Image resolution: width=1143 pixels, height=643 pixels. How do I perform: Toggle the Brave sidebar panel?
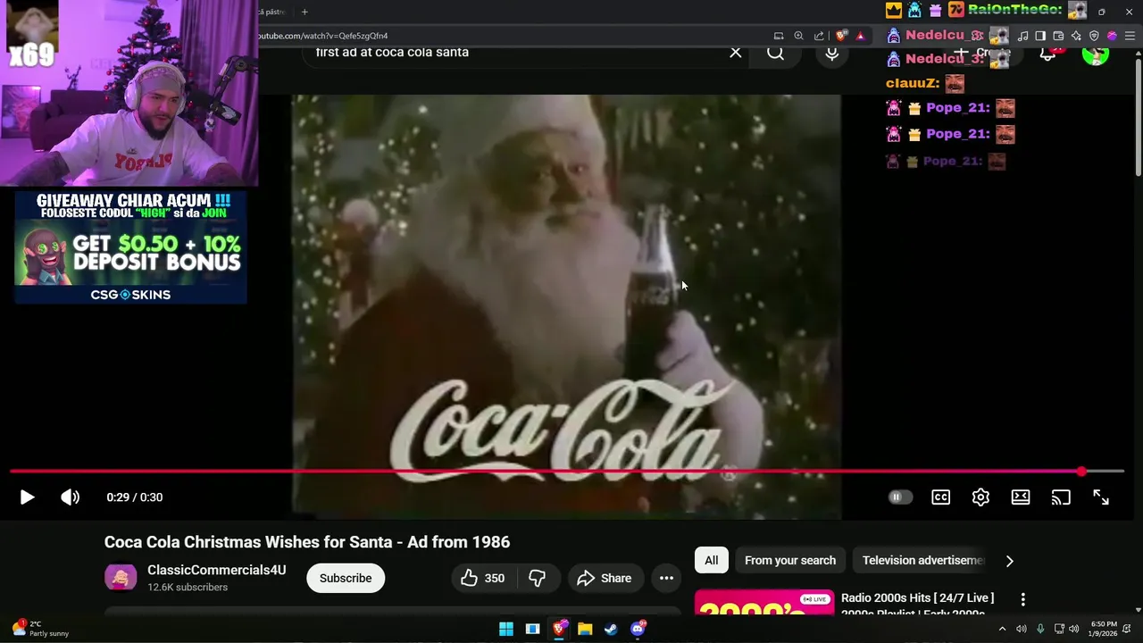(x=1040, y=36)
